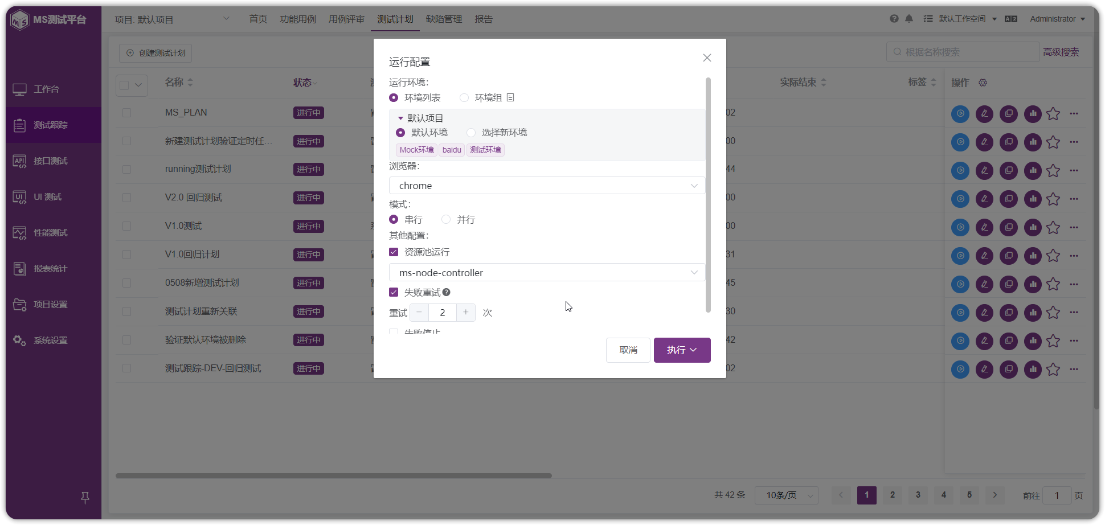The image size is (1105, 525).
Task: Switch language icon in header
Action: click(x=1011, y=19)
